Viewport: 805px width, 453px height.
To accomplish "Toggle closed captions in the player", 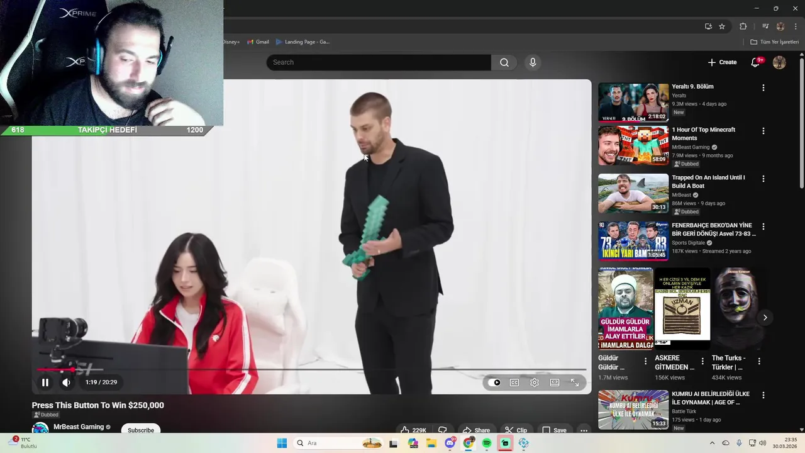I will (514, 383).
